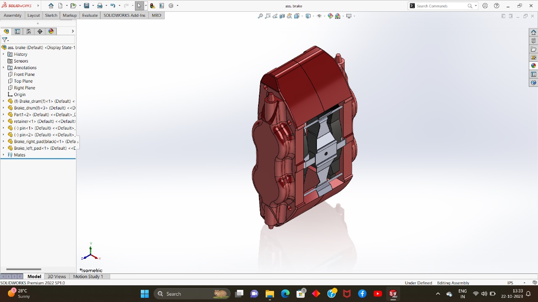
Task: Switch to PropertyManager tab icon
Action: tap(17, 31)
